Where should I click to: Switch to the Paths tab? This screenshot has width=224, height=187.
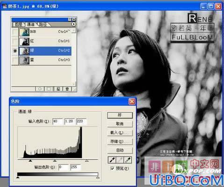(x=43, y=24)
